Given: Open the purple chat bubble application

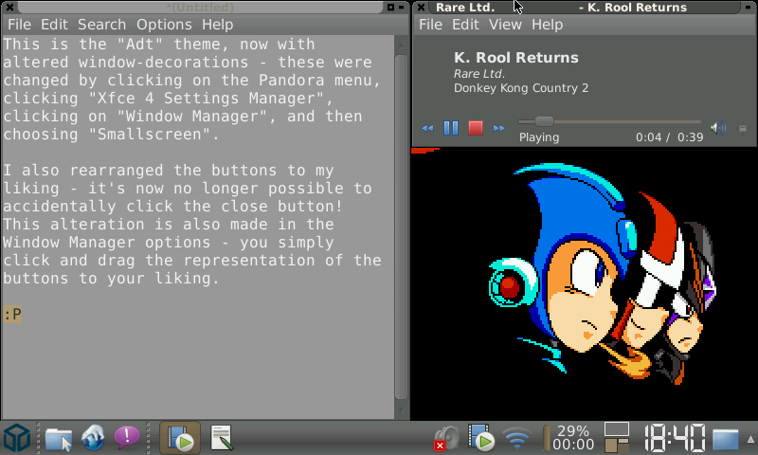Looking at the screenshot, I should coord(127,437).
